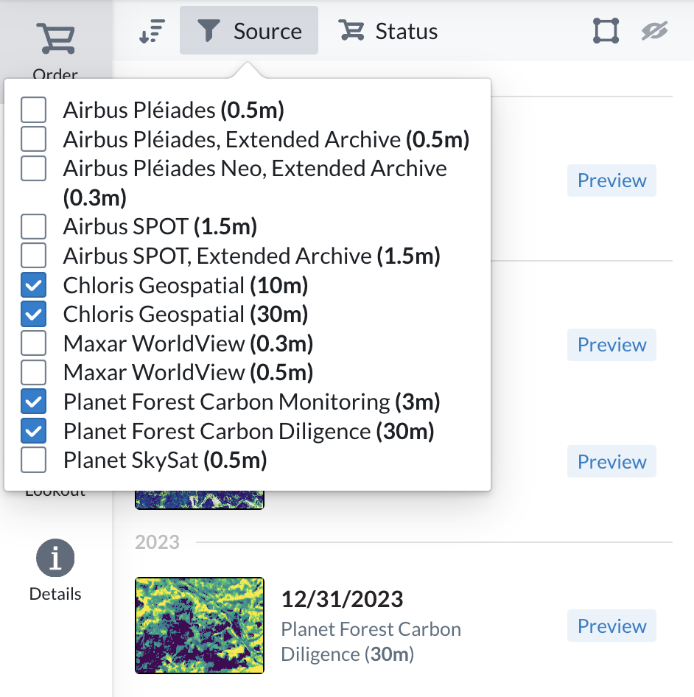This screenshot has height=697, width=694.
Task: Check Airbus Pléiades Neo, Extended Archive
Action: point(33,169)
